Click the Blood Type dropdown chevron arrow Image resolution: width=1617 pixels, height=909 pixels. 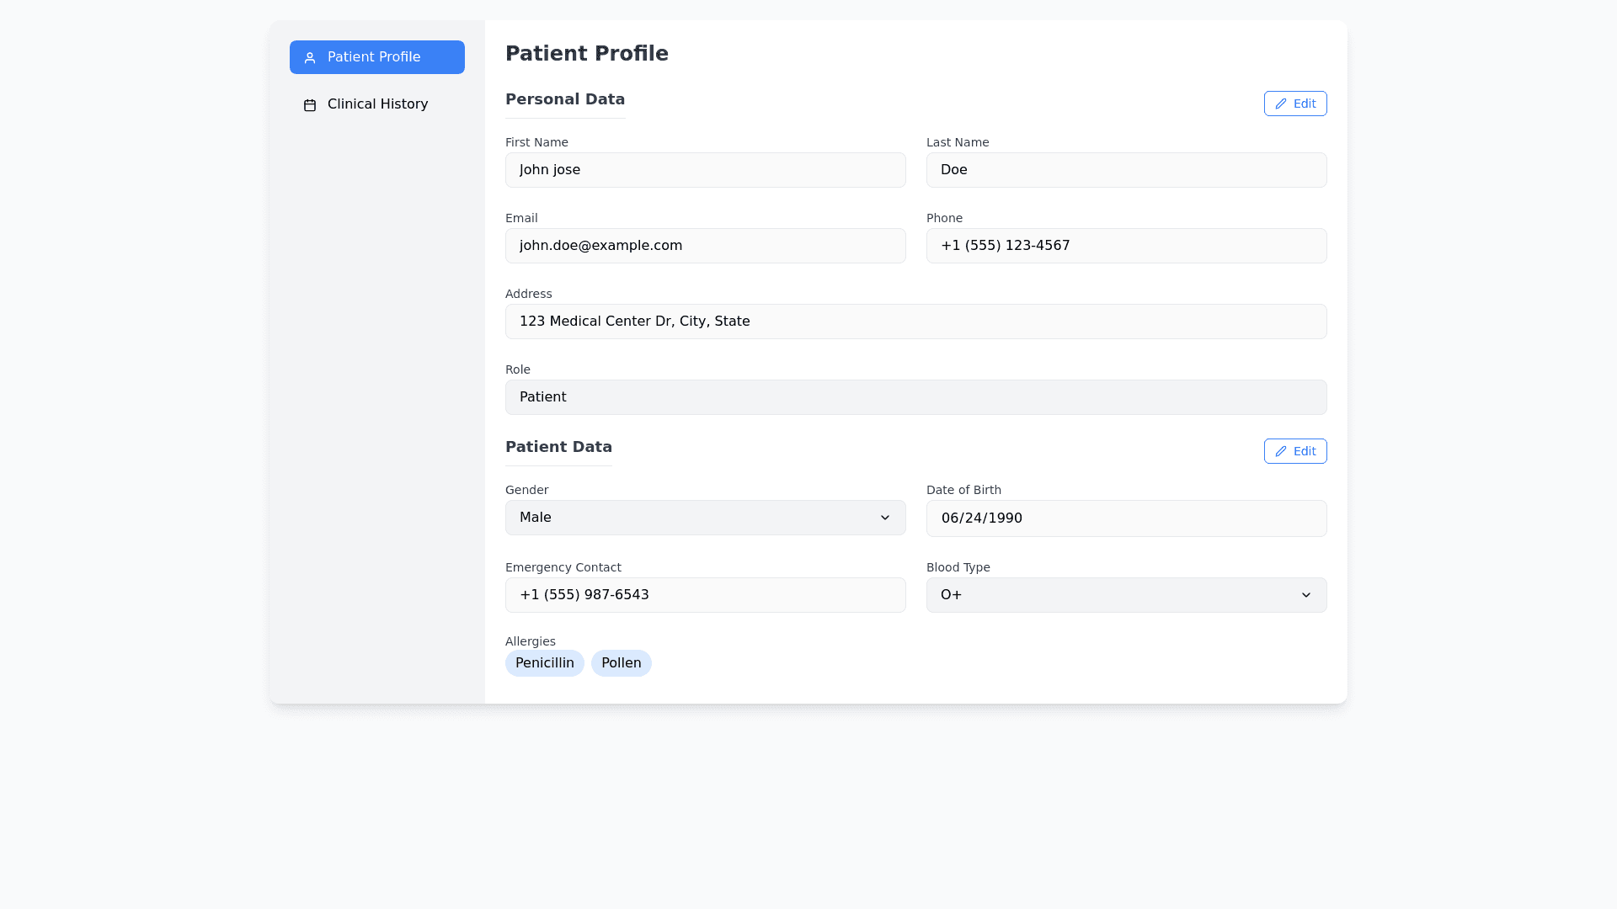tap(1306, 595)
